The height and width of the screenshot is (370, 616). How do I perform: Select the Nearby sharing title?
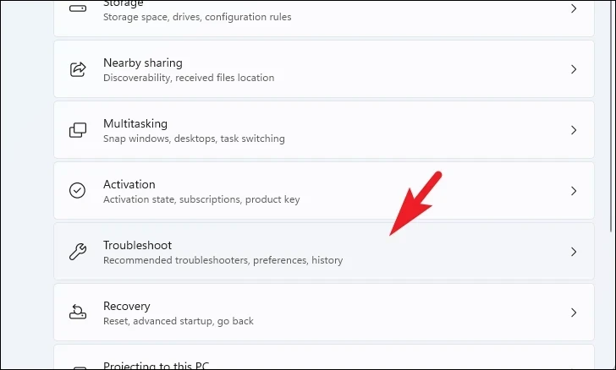point(143,63)
